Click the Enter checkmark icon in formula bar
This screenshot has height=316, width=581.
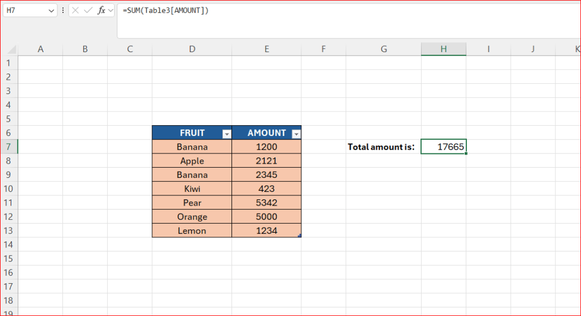(x=88, y=10)
